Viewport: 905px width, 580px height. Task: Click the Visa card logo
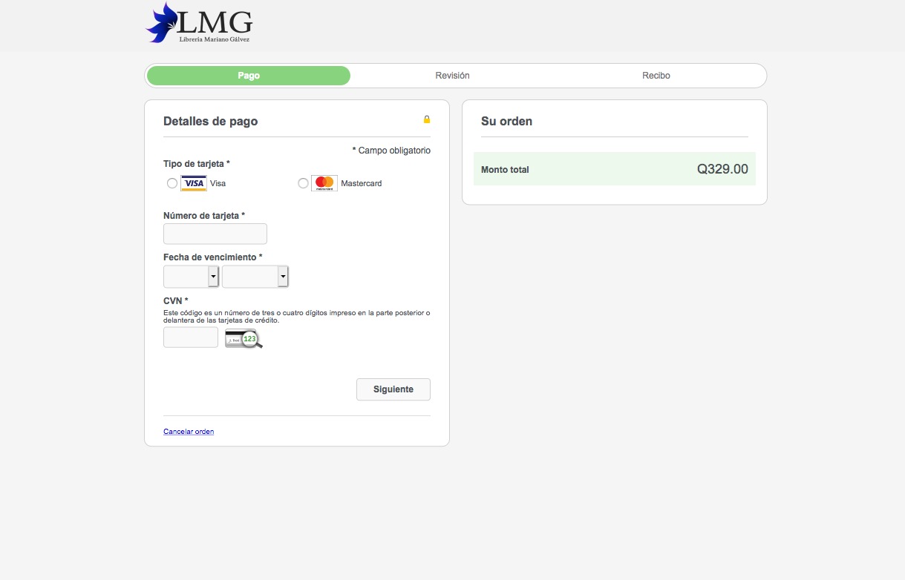(x=194, y=183)
